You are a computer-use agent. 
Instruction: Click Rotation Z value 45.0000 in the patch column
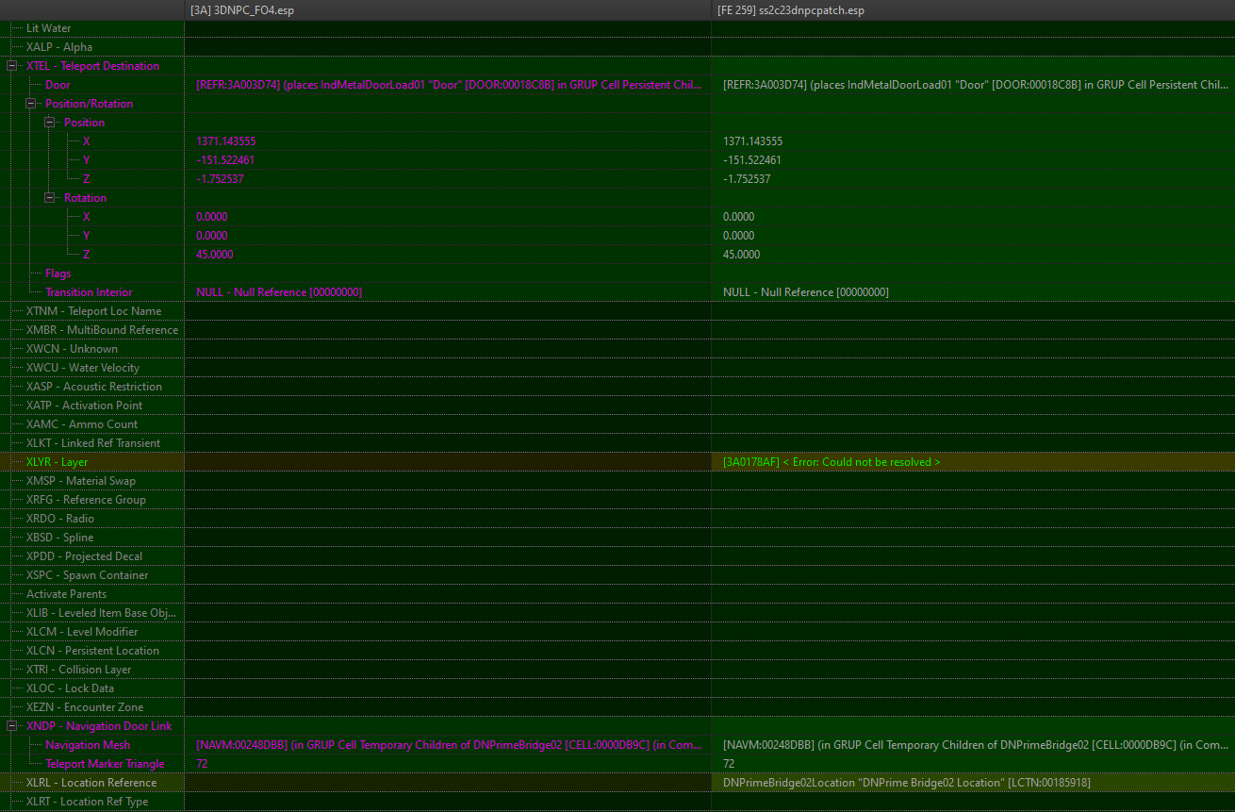coord(741,255)
